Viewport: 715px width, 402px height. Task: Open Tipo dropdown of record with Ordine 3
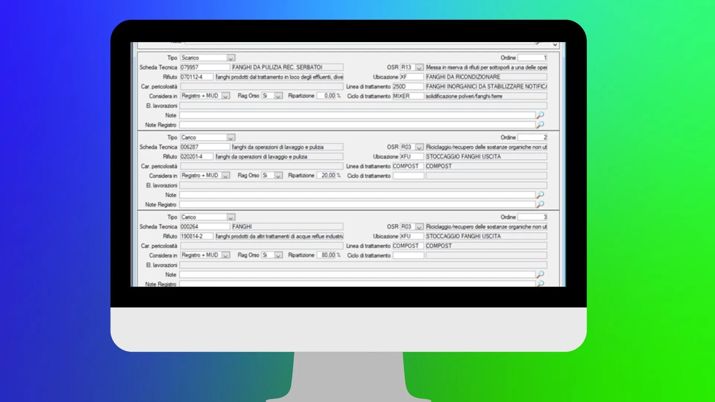(x=231, y=217)
